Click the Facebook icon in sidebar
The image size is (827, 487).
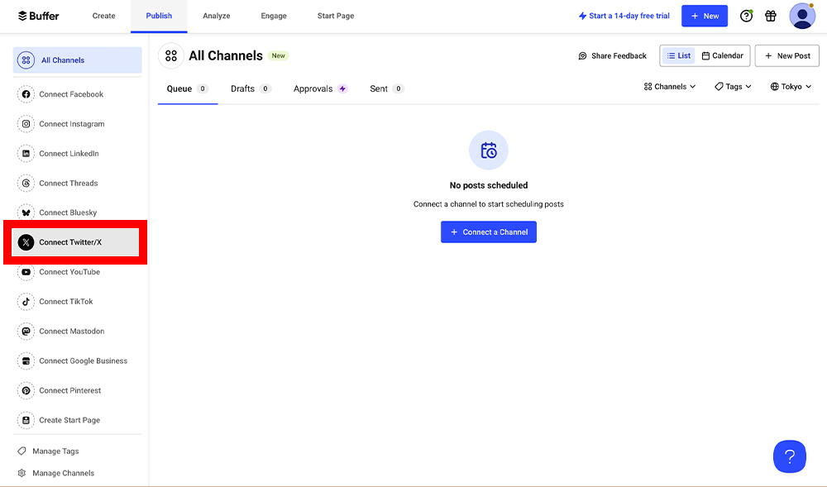(26, 94)
